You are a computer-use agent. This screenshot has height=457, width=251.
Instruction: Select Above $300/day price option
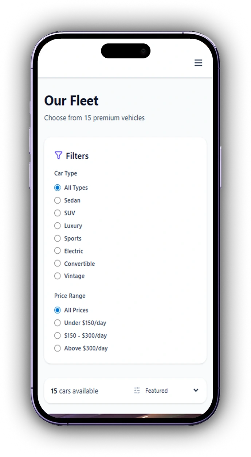tap(57, 348)
